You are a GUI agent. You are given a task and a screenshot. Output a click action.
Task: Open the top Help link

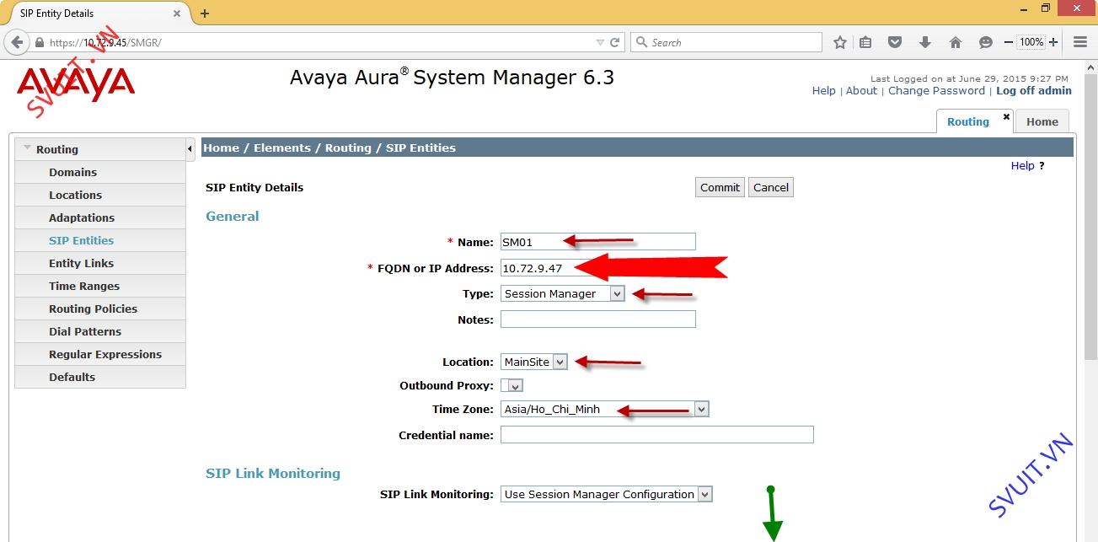point(823,91)
